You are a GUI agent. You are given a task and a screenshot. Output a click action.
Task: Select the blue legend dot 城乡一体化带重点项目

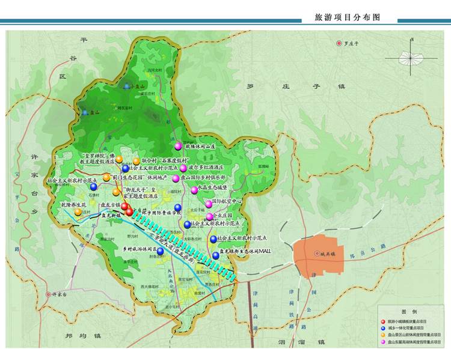point(382,329)
